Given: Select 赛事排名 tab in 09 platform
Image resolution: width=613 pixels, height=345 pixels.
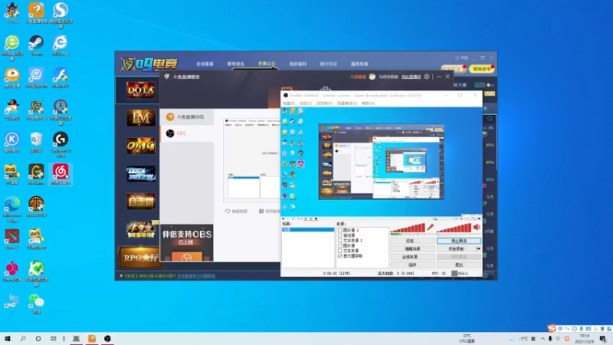Looking at the screenshot, I should click(235, 64).
